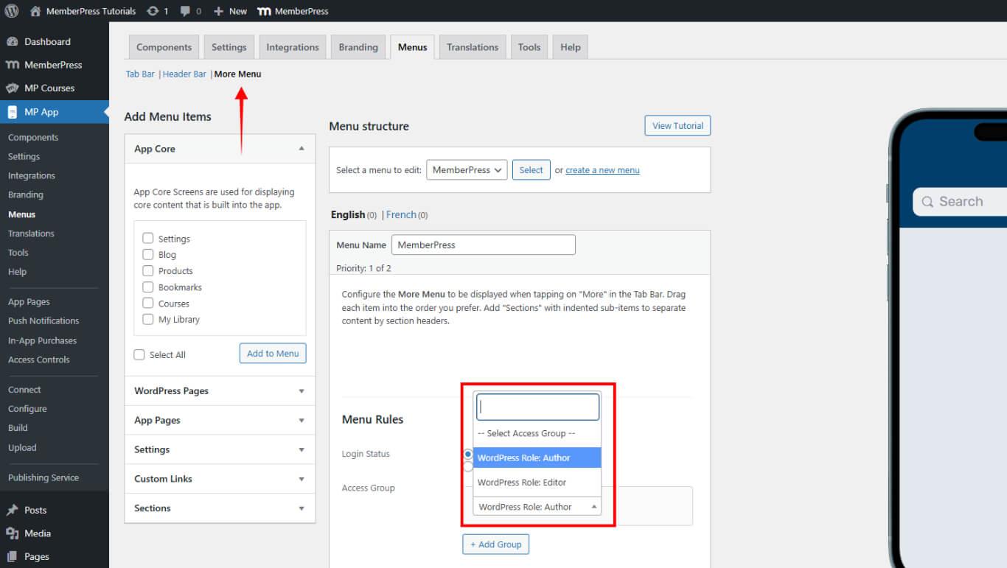Viewport: 1007px width, 568px height.
Task: Open the comments bubble icon
Action: (x=186, y=11)
